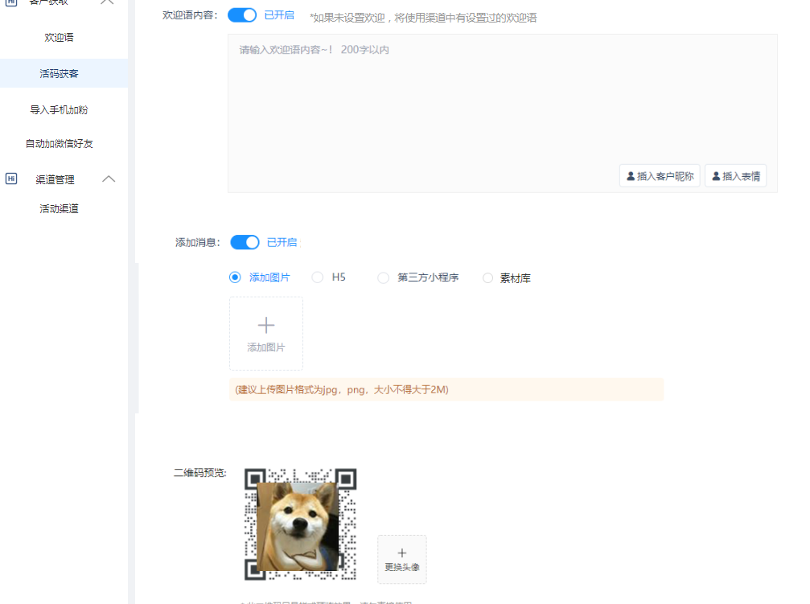Select the 渠道管理 section title
Screen dimensions: 810x604
55,179
